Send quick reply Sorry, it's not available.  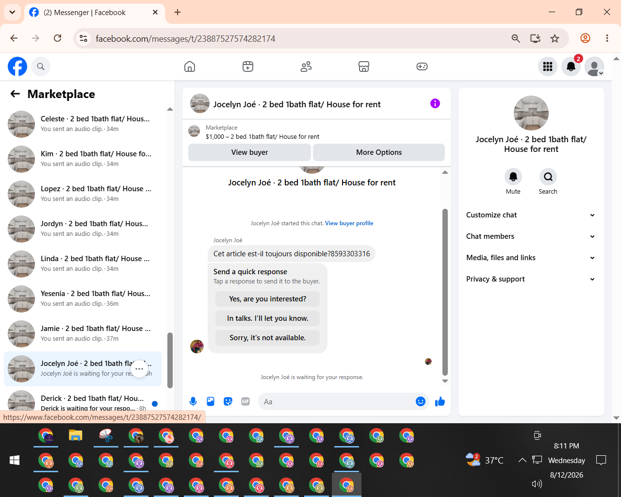[268, 338]
